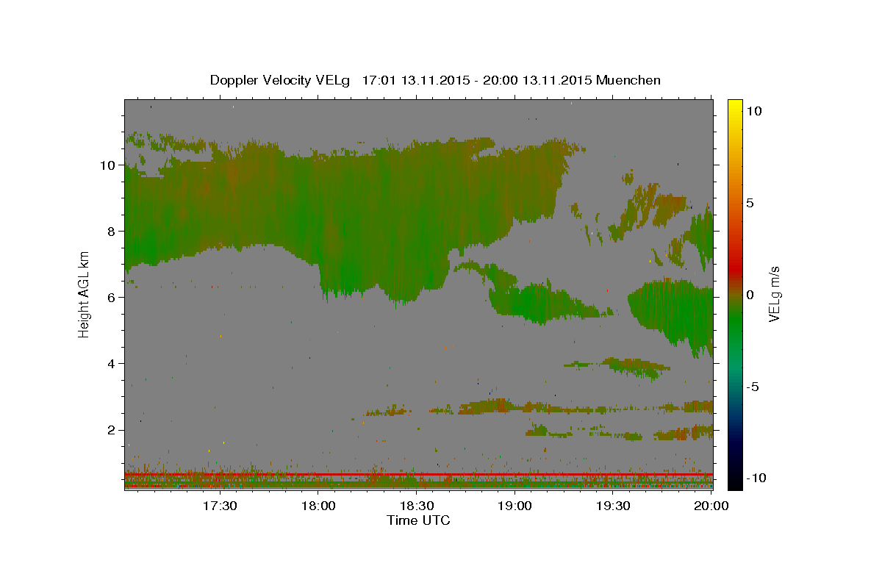The height and width of the screenshot is (588, 882).
Task: Click the 17:30 time tick label
Action: (x=220, y=506)
